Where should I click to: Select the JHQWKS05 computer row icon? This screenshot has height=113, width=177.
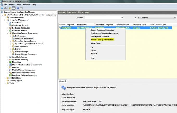[x=61, y=27]
